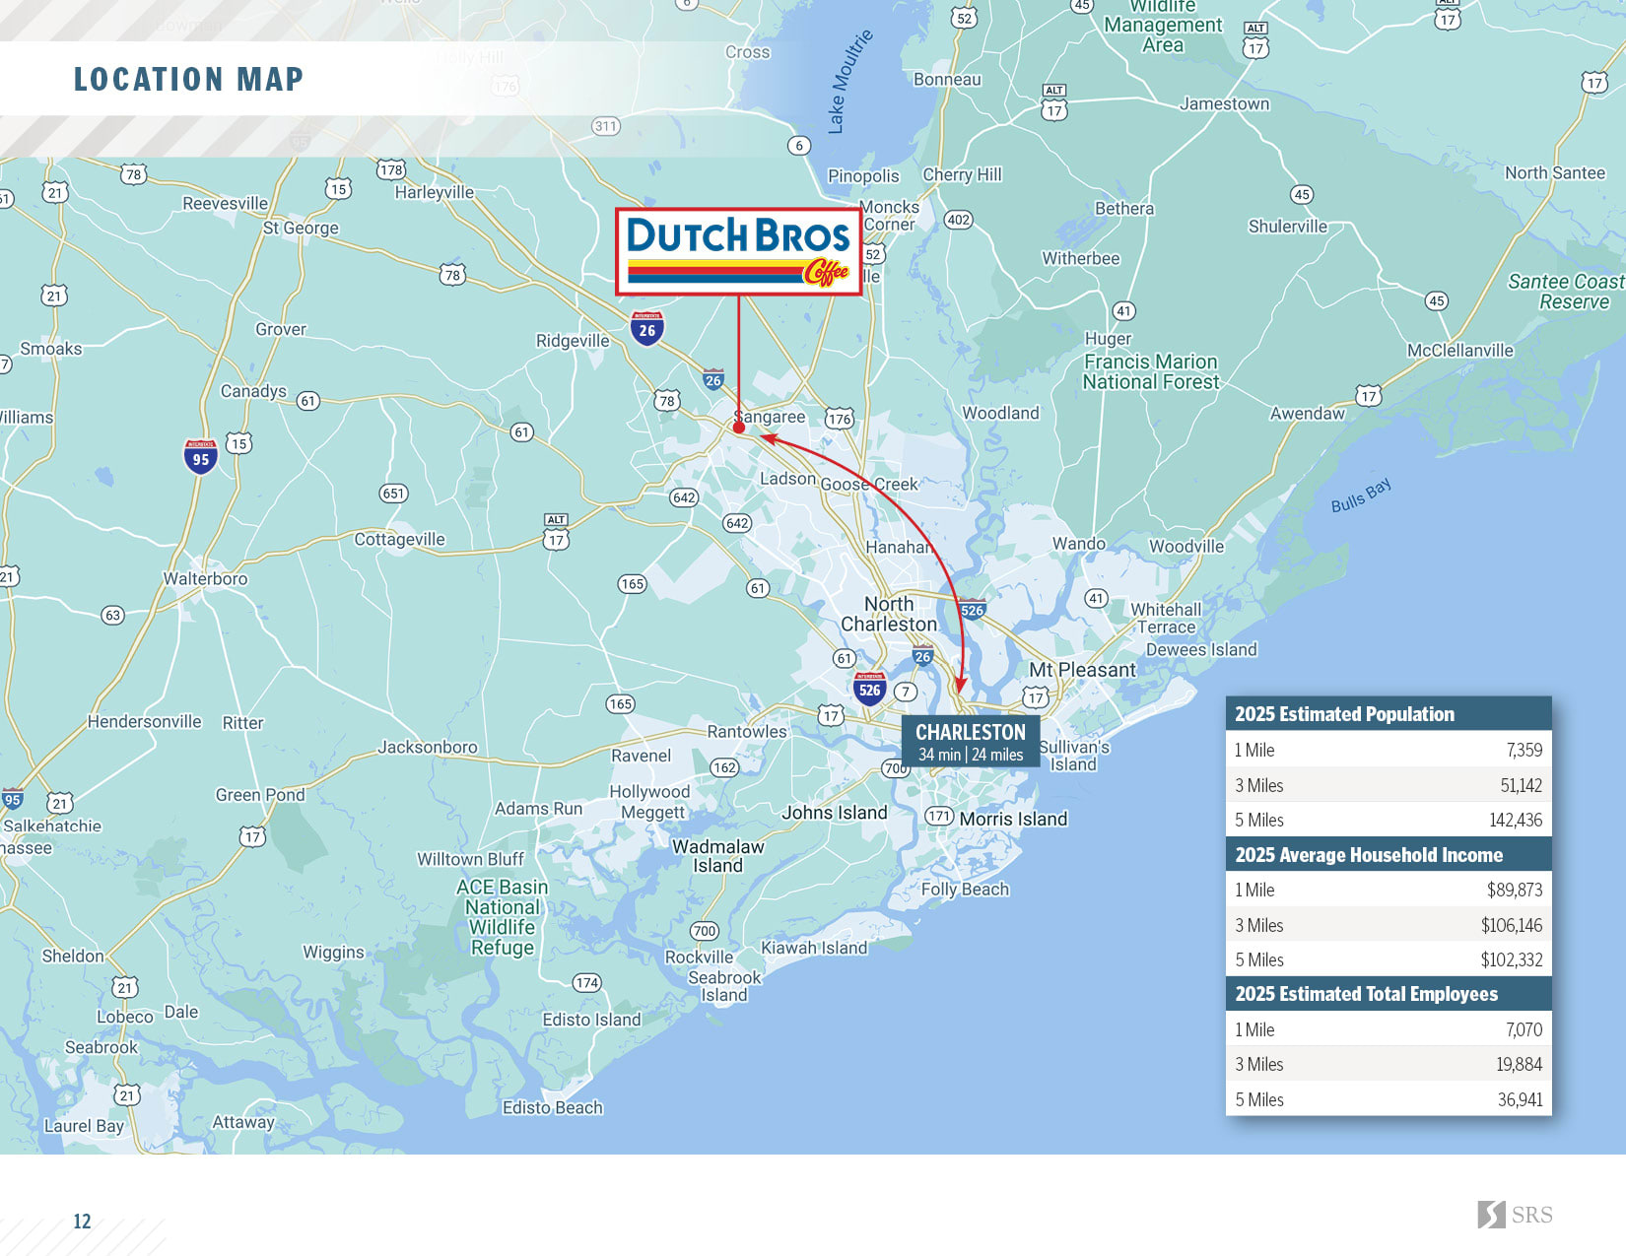1626x1256 pixels.
Task: Click the Santee Coast Reserve label
Action: click(x=1567, y=292)
